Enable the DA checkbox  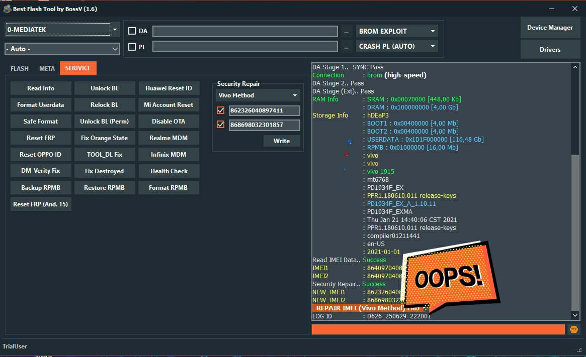[132, 31]
